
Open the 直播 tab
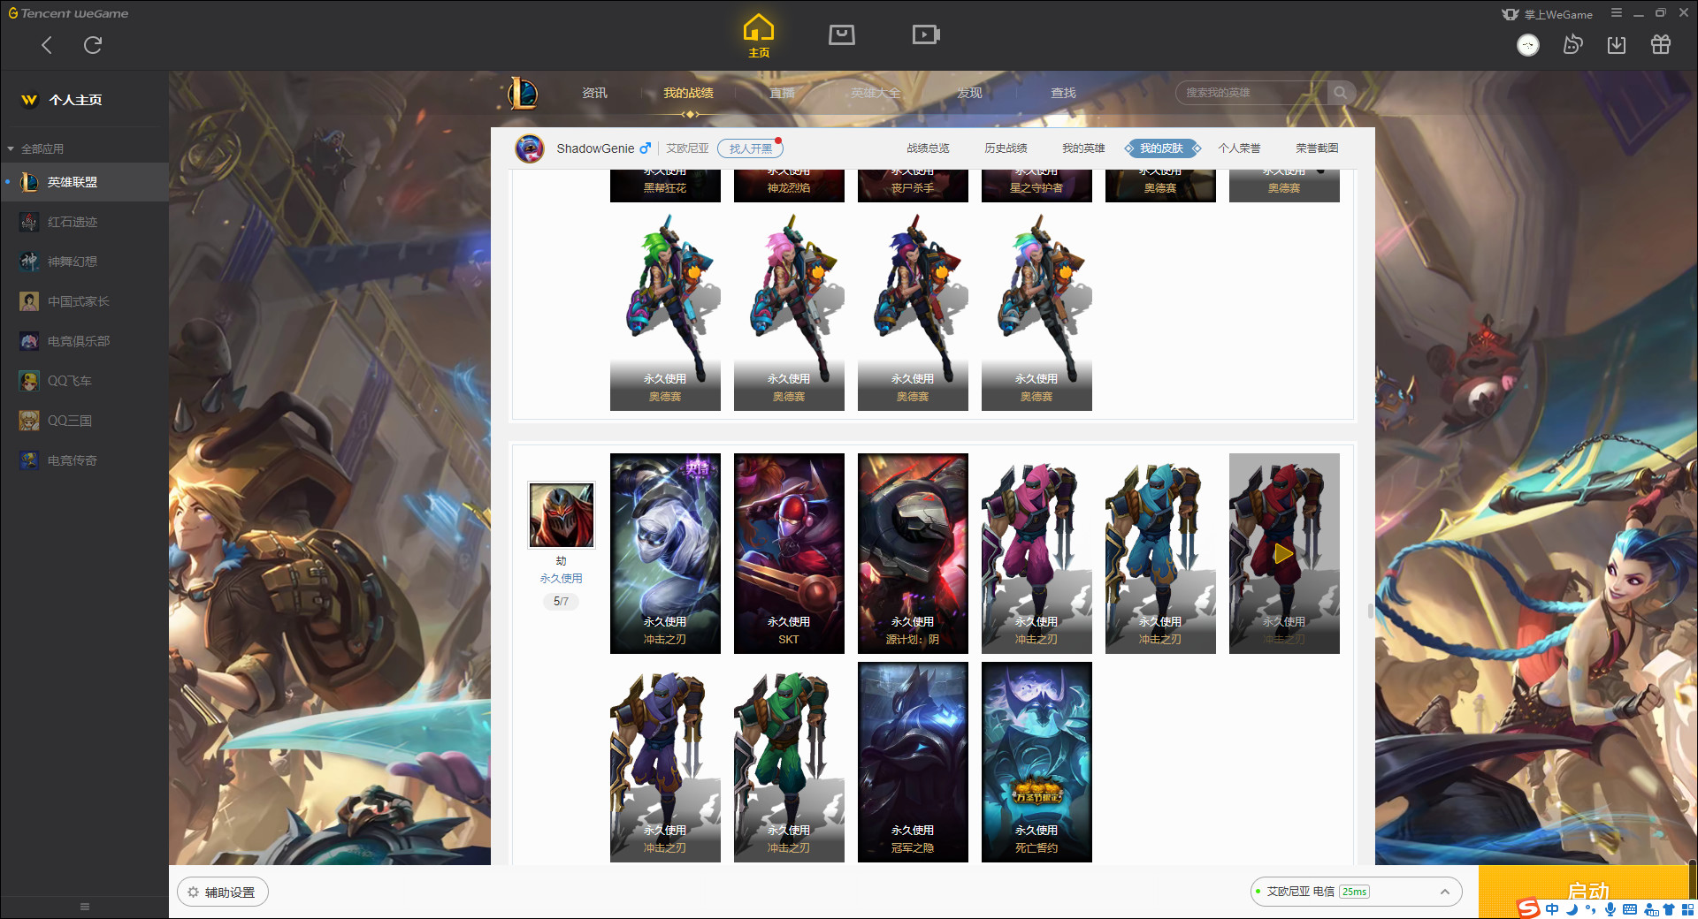click(x=782, y=93)
